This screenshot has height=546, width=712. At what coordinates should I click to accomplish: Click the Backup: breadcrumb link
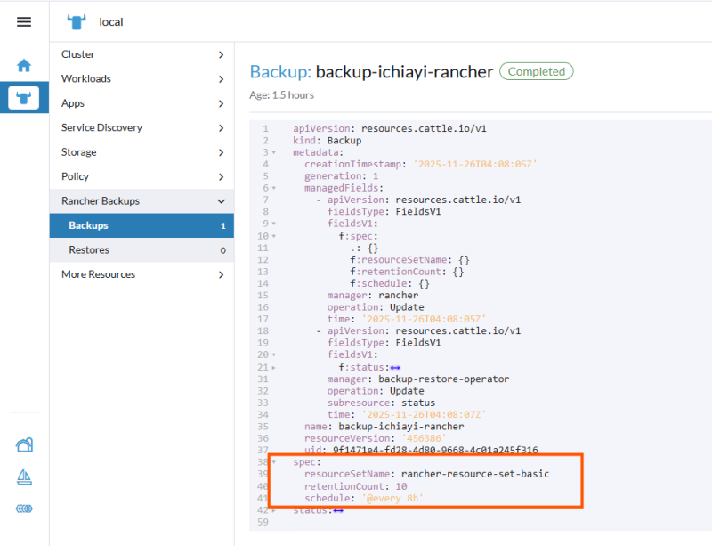point(280,72)
